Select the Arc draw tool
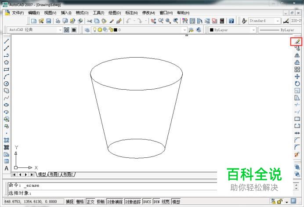The image size is (304, 207). coord(7,76)
